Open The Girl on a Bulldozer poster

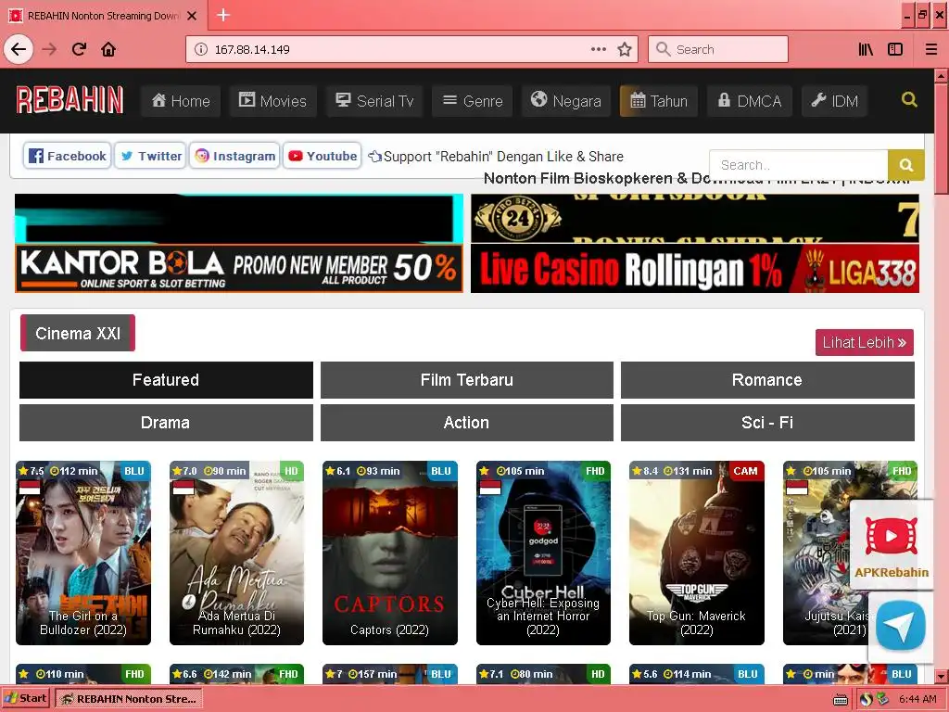(x=82, y=553)
